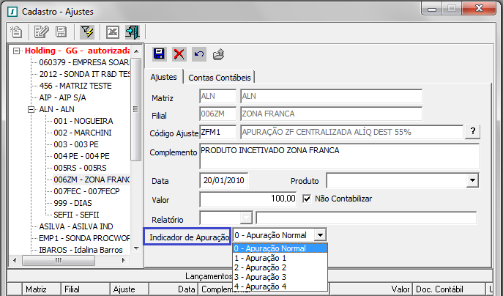Click the filter funnel toolbar icon

(x=87, y=32)
